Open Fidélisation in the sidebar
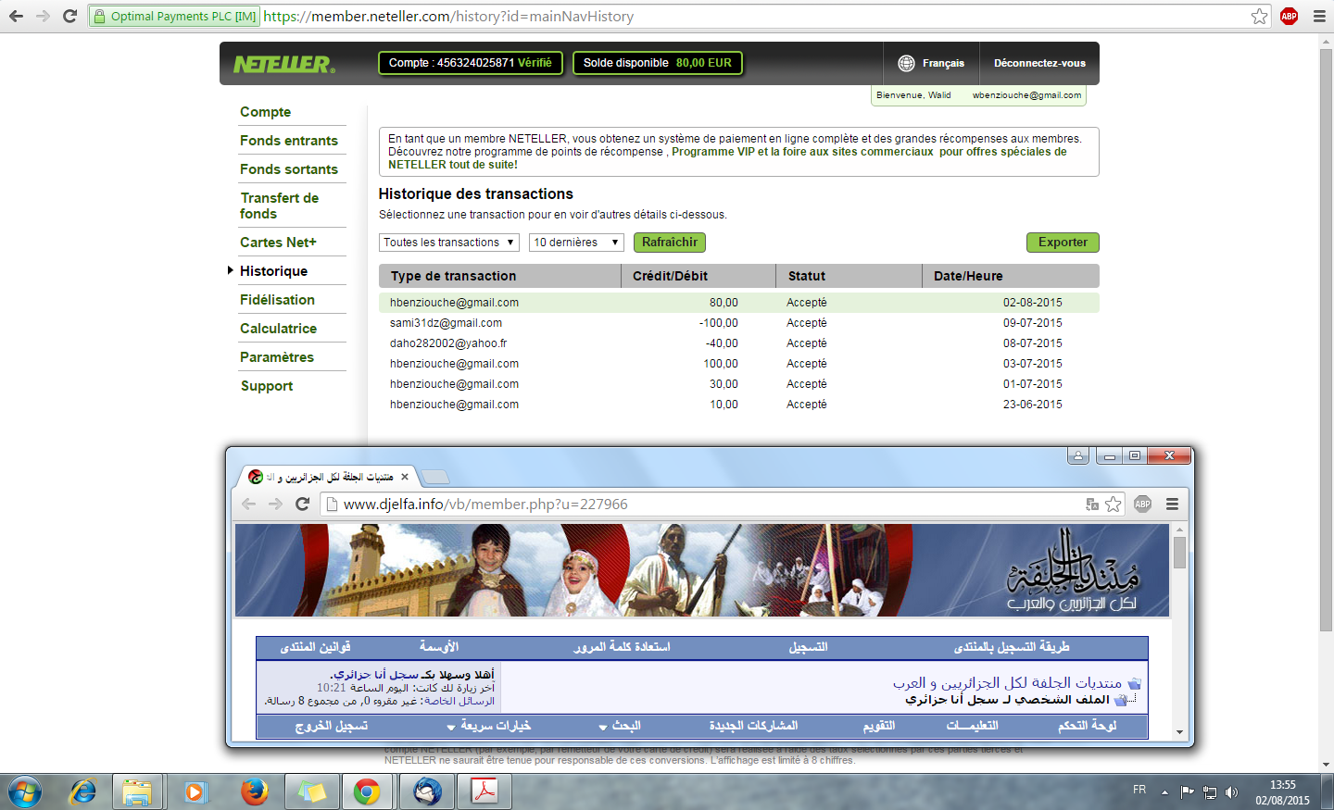The width and height of the screenshot is (1334, 810). pyautogui.click(x=277, y=300)
